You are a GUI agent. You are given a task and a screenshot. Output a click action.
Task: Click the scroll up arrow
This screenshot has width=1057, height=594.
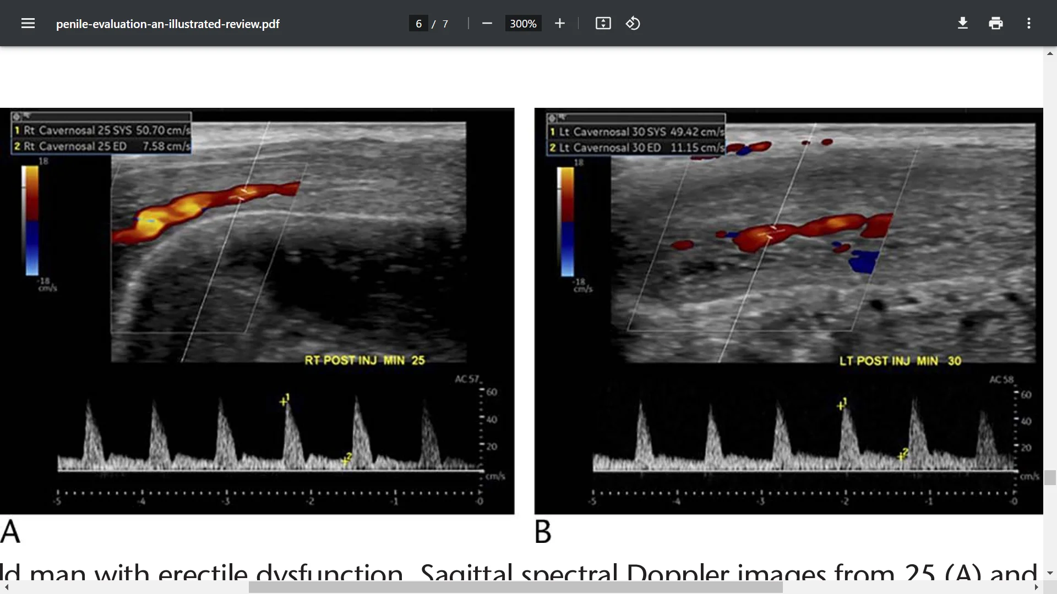pos(1050,53)
